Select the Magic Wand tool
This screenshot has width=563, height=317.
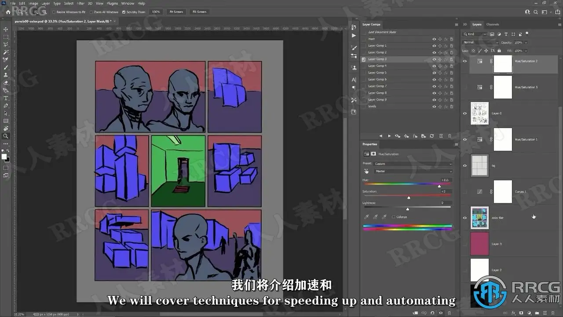coord(6,52)
